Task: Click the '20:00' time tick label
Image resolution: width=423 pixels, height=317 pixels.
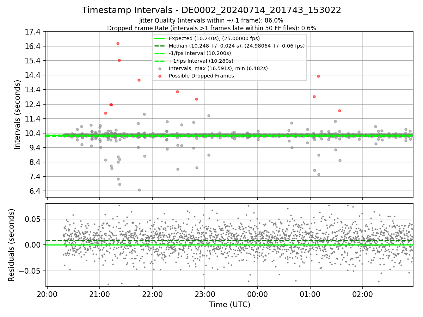Action: pos(47,294)
